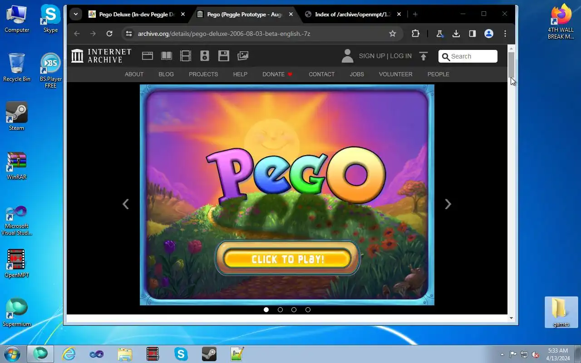Open the browser profile avatar icon
Image resolution: width=581 pixels, height=363 pixels.
point(489,34)
